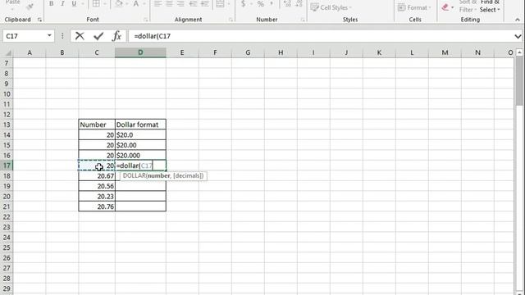Open the Alignment group dialog launcher
The width and height of the screenshot is (525, 295).
pyautogui.click(x=231, y=20)
